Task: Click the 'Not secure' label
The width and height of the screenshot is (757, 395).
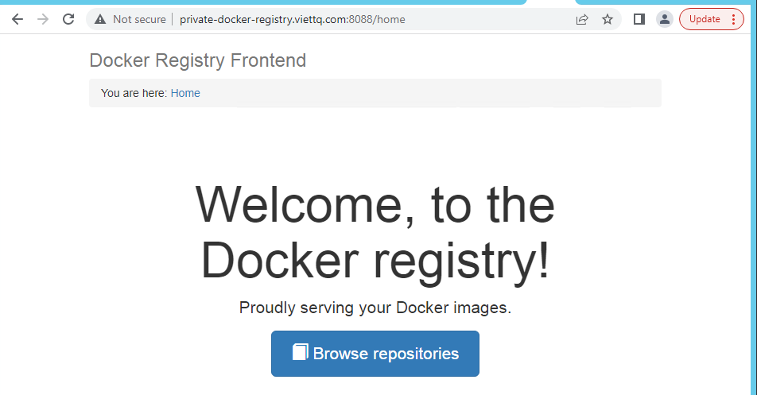Action: pos(139,19)
